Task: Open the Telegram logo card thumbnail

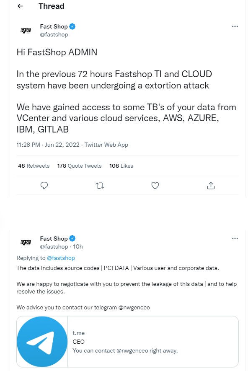Action: (x=42, y=342)
